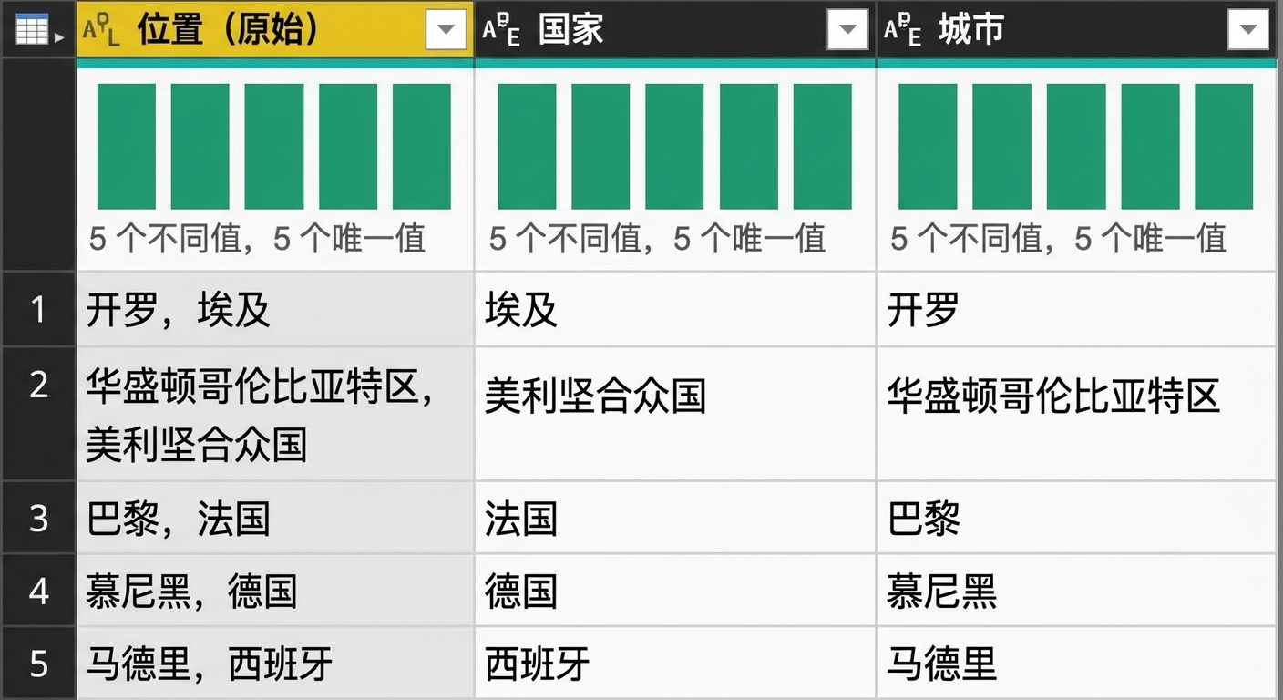The image size is (1283, 700).
Task: Select the 国家 column header
Action: point(675,29)
